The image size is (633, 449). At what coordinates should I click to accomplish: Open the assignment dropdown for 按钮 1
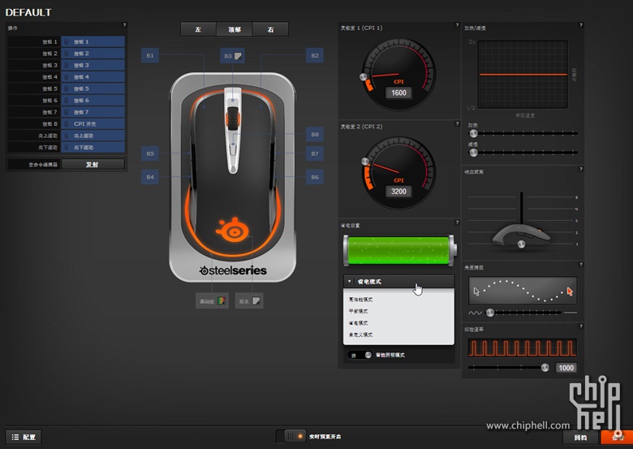pyautogui.click(x=93, y=41)
